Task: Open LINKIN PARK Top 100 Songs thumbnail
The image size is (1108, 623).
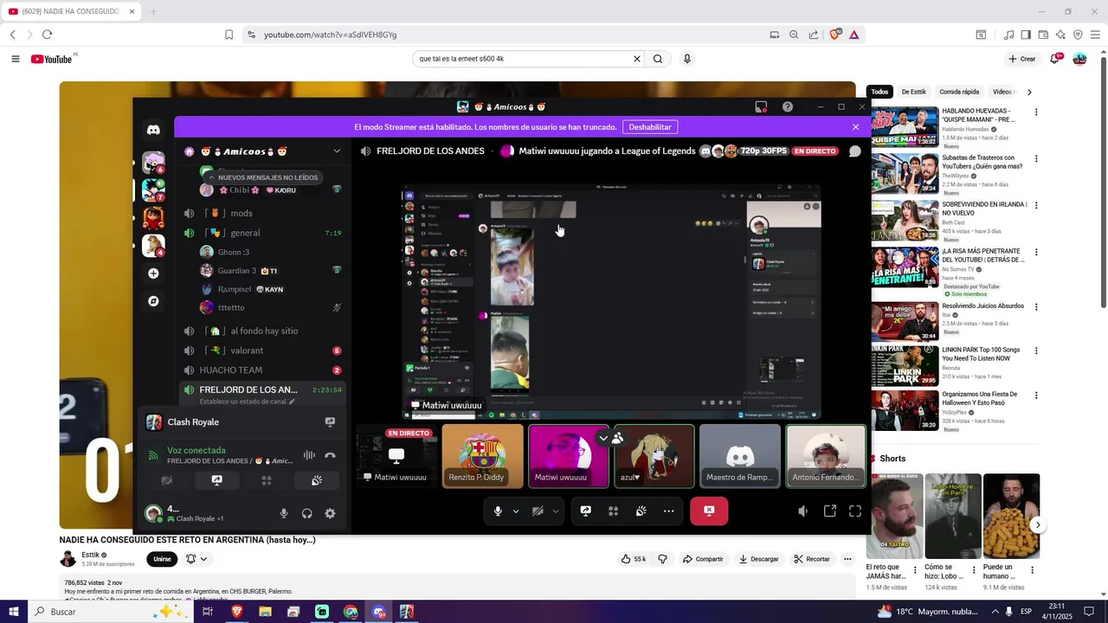Action: (905, 365)
